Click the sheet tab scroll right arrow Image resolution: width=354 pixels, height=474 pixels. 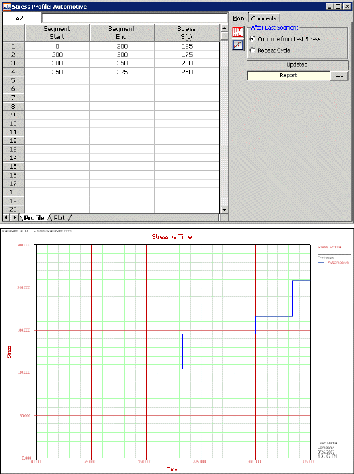click(x=14, y=217)
